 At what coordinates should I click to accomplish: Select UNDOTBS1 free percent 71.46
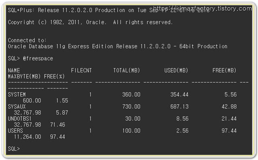(58, 125)
